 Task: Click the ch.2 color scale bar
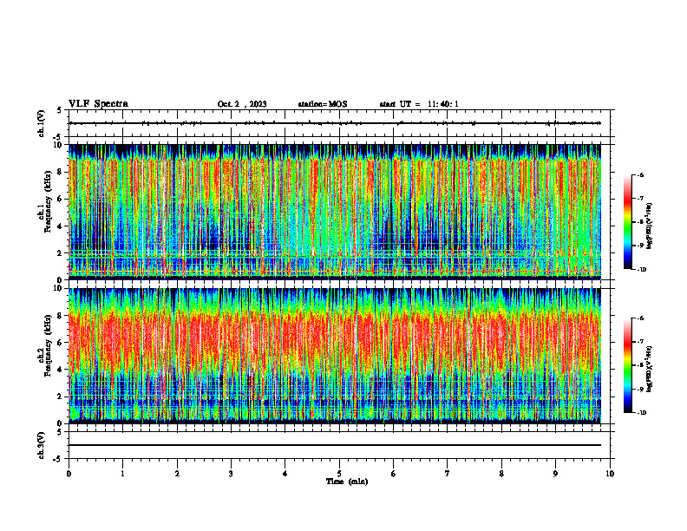[627, 365]
